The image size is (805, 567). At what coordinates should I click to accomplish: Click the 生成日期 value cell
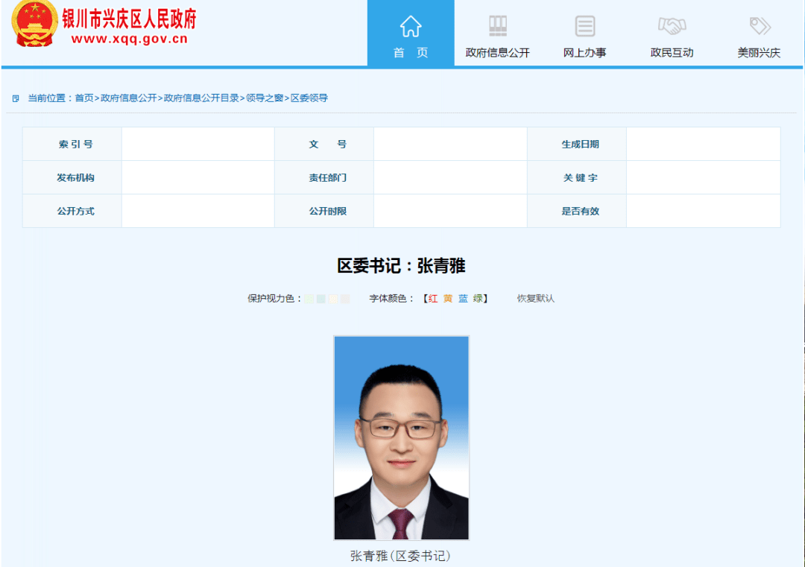point(702,143)
